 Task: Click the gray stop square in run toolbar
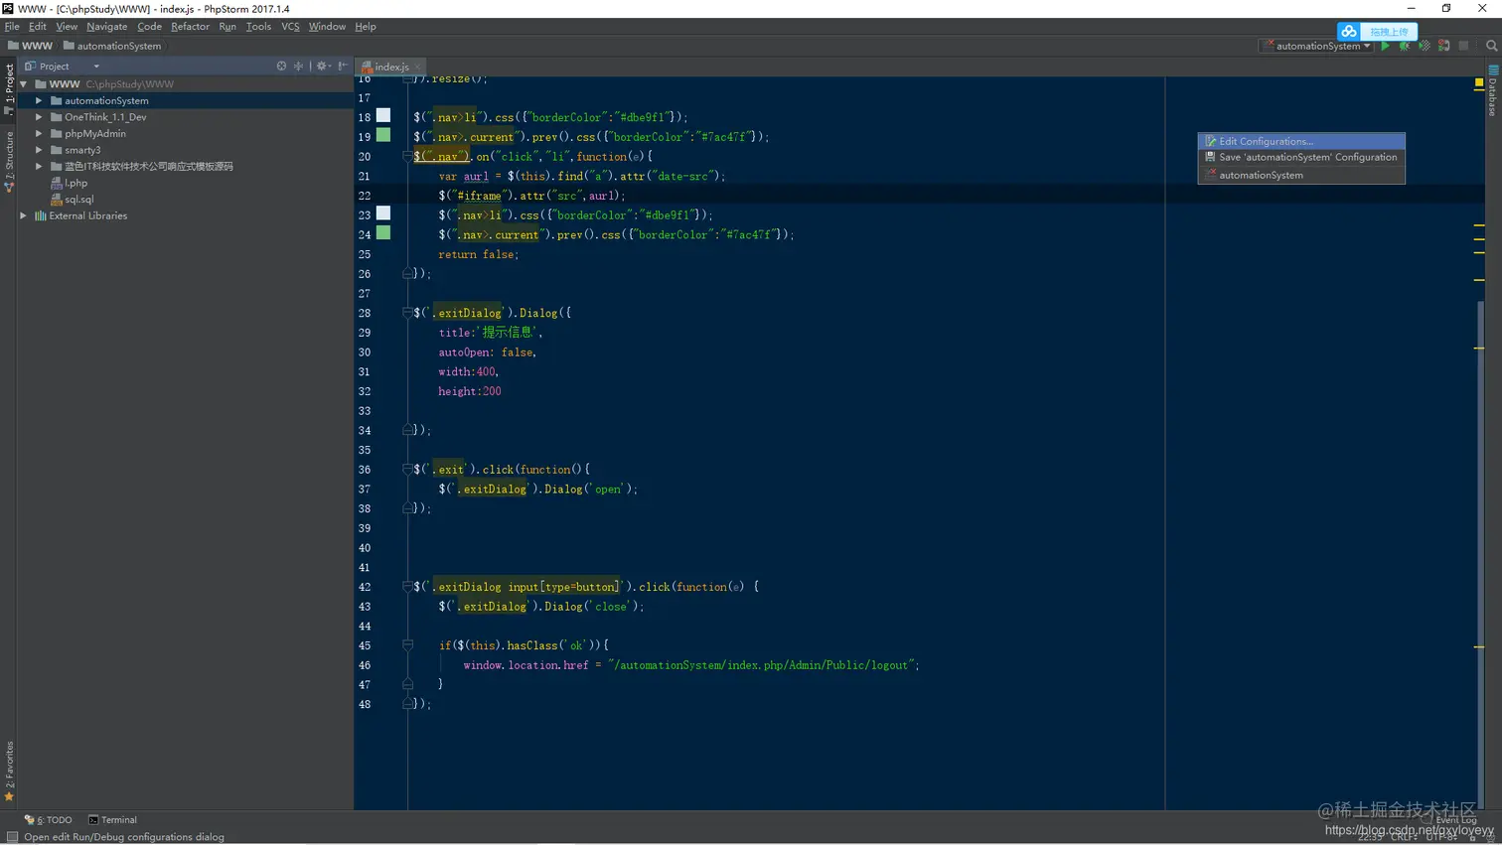coord(1464,46)
